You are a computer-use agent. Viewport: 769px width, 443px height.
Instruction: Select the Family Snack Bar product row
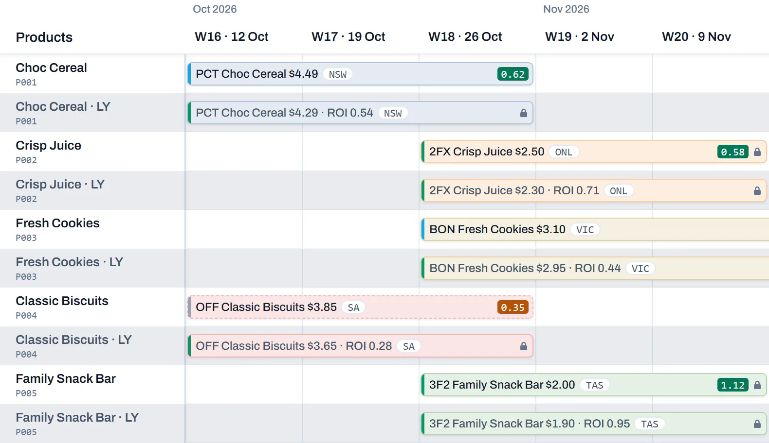pos(92,385)
